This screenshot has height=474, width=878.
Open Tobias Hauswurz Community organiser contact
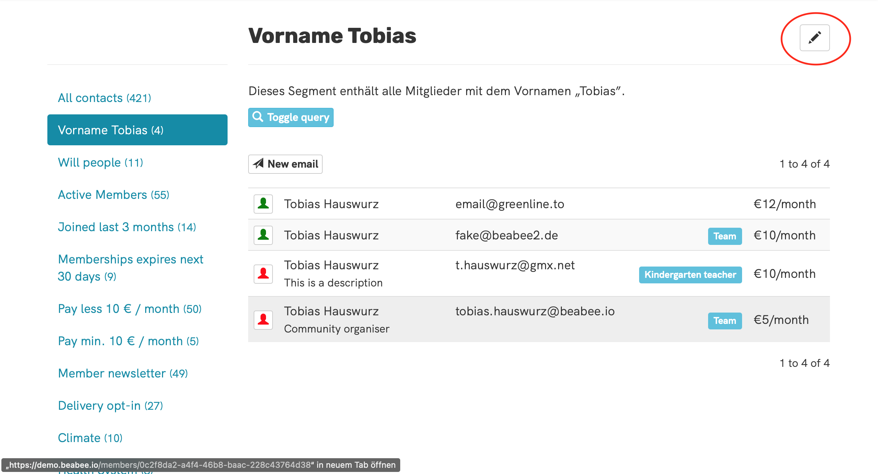(x=331, y=312)
